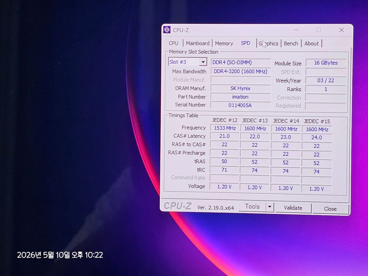Switch to the Memory tab
The height and width of the screenshot is (276, 368).
[x=224, y=43]
